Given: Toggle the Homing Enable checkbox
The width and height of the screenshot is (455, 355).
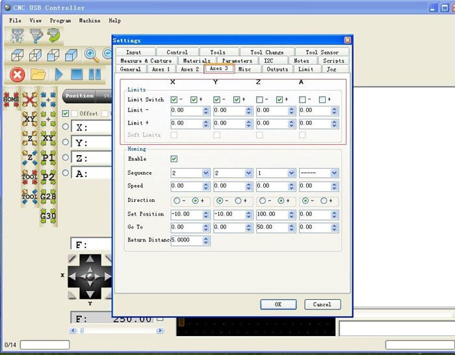Looking at the screenshot, I should pos(174,159).
